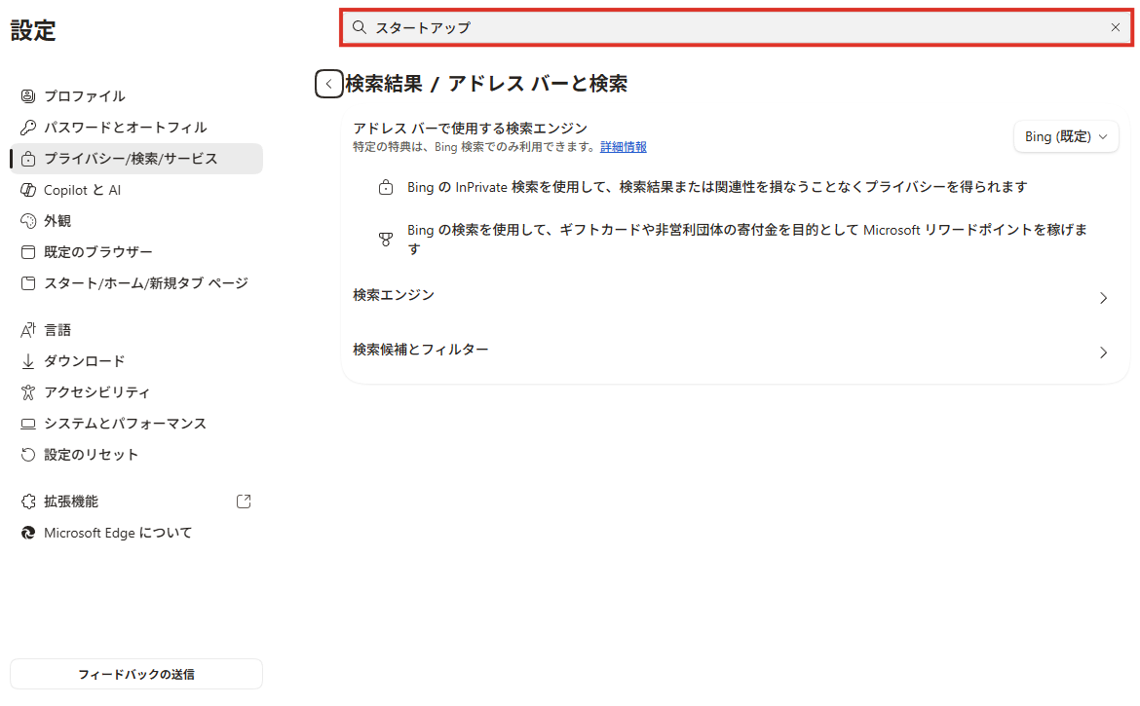Click the puzzle icon beside 拡張機能

(x=27, y=502)
